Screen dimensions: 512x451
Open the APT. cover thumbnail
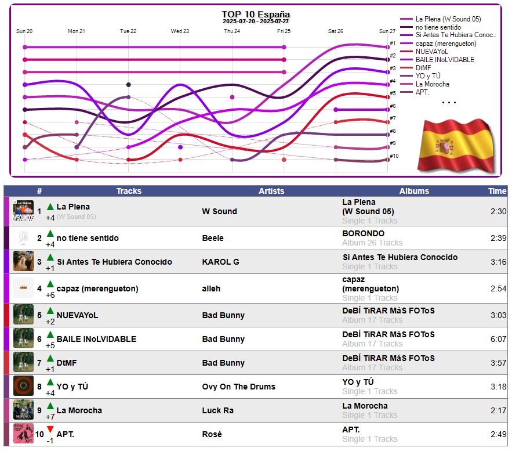pos(23,434)
